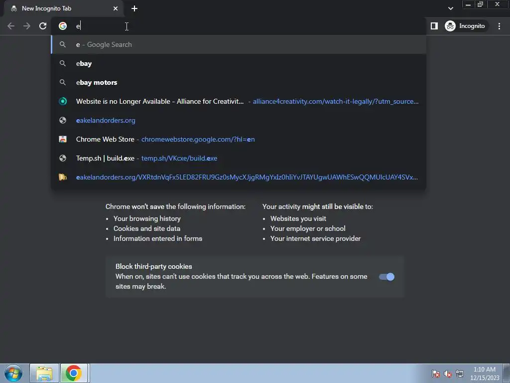Image resolution: width=510 pixels, height=383 pixels.
Task: Click 'Cookies and site data' text
Action: (147, 228)
